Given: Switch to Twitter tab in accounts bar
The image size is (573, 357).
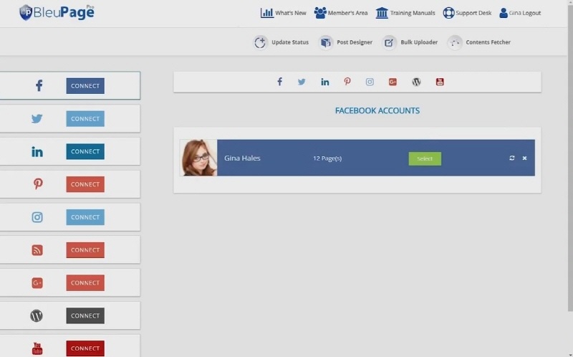Looking at the screenshot, I should [302, 82].
